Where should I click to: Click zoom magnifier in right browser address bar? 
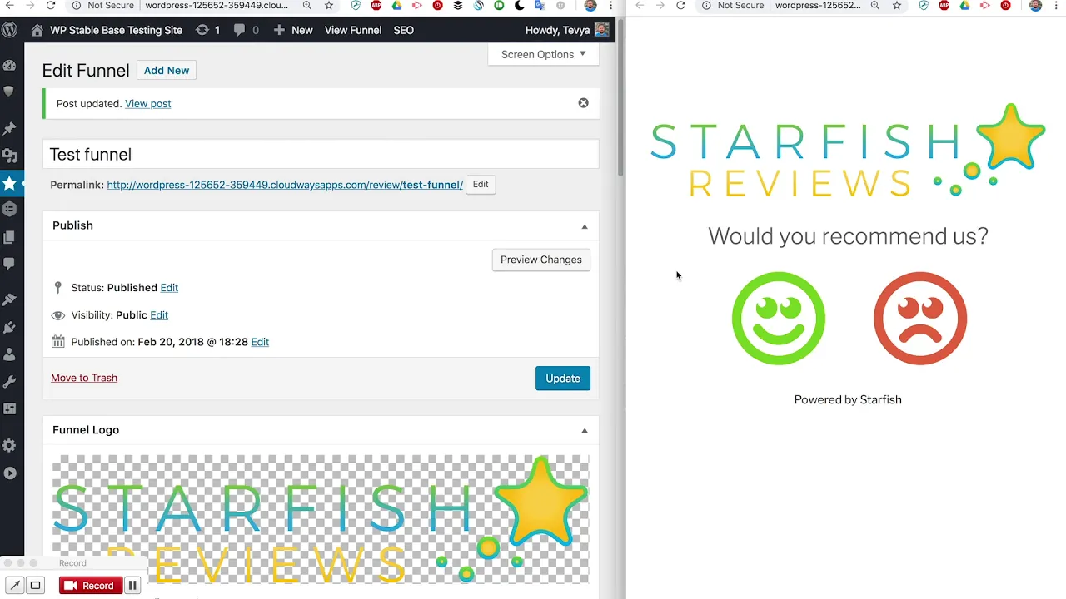pos(874,6)
